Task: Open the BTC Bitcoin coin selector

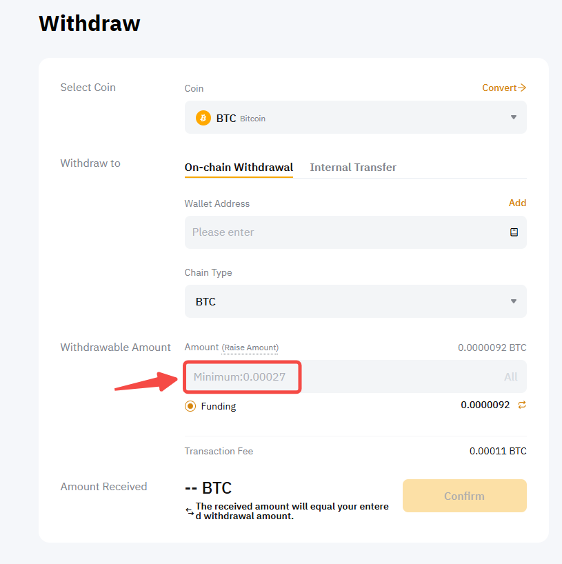Action: coord(345,118)
